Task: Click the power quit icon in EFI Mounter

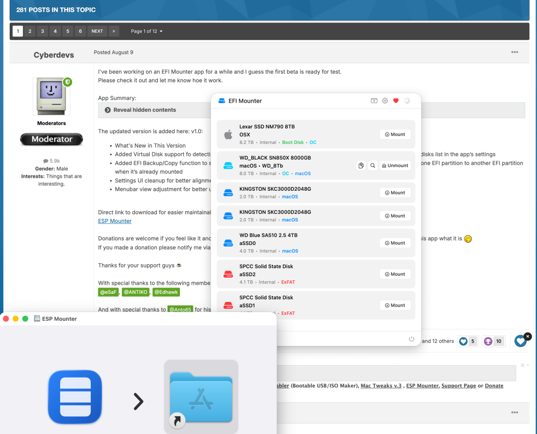Action: point(411,339)
